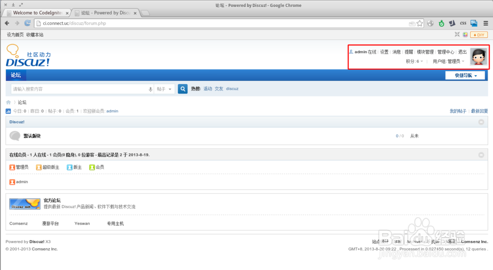Screen dimensions: 493x270
Task: Click the 论坛 navigation tab
Action: point(16,75)
